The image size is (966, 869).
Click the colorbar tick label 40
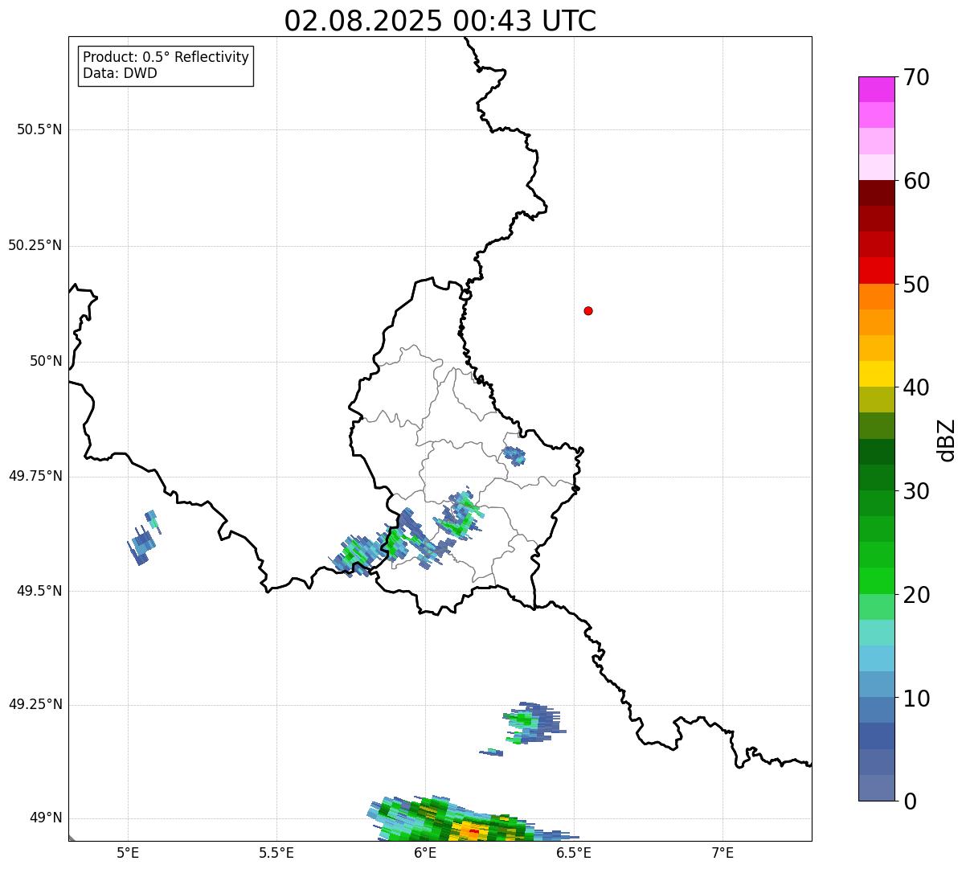click(916, 387)
